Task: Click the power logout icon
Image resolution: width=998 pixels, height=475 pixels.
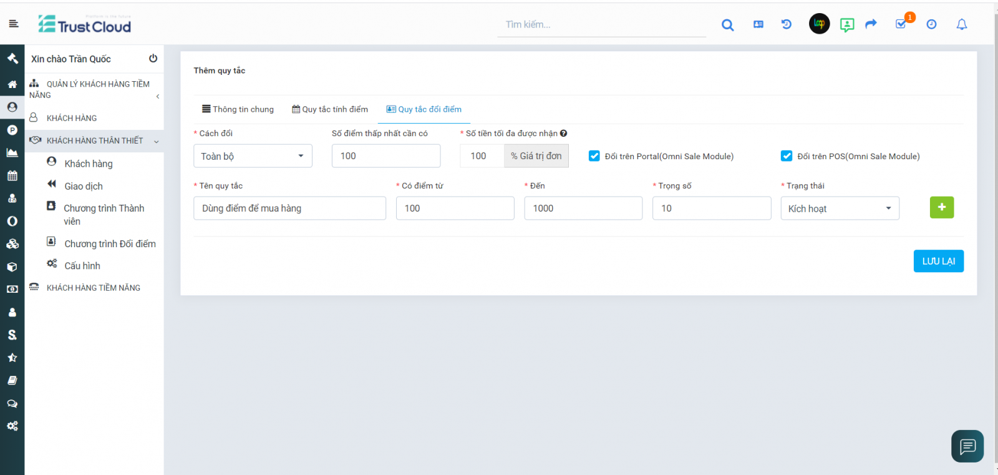Action: 153,59
